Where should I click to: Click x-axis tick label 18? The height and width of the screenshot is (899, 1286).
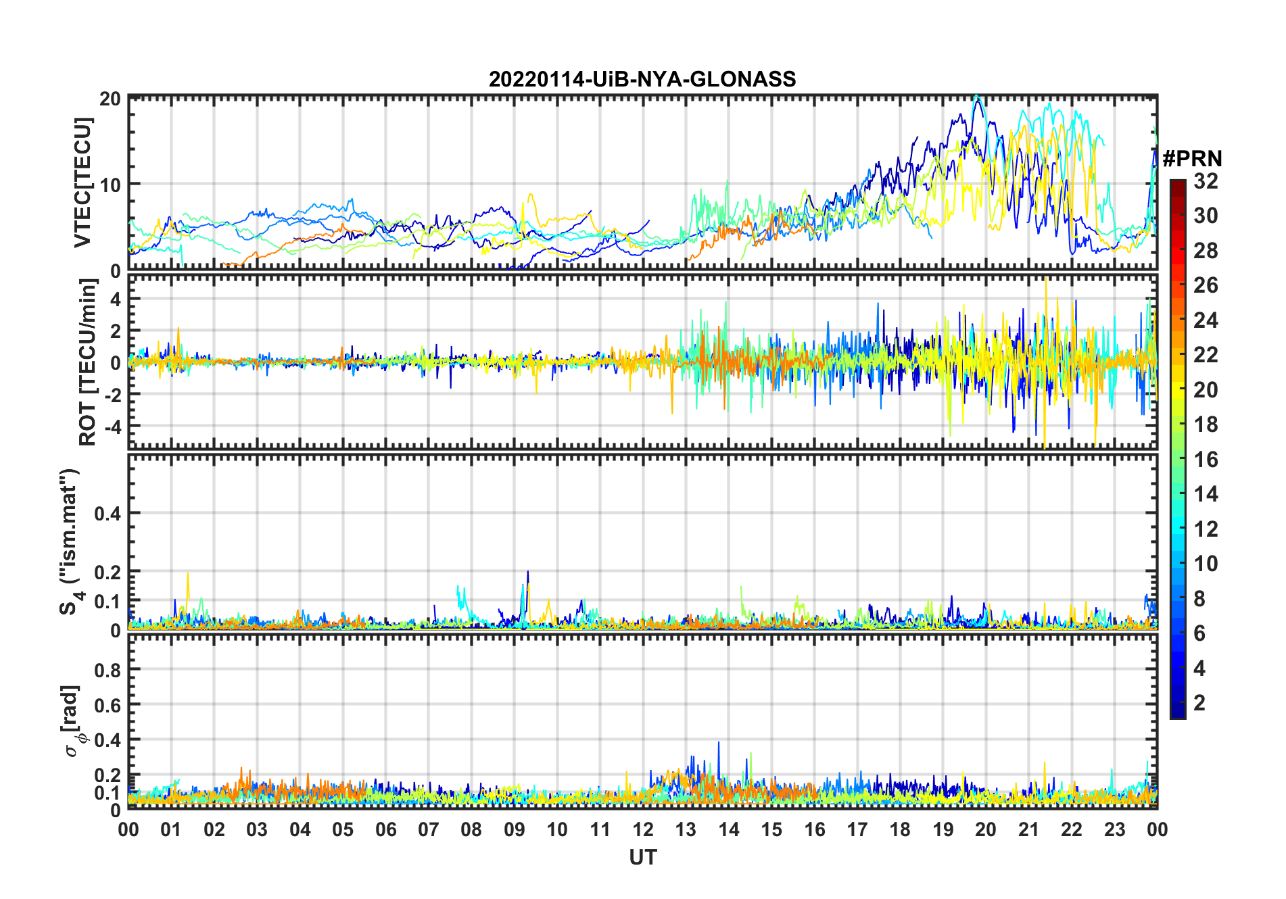click(900, 829)
